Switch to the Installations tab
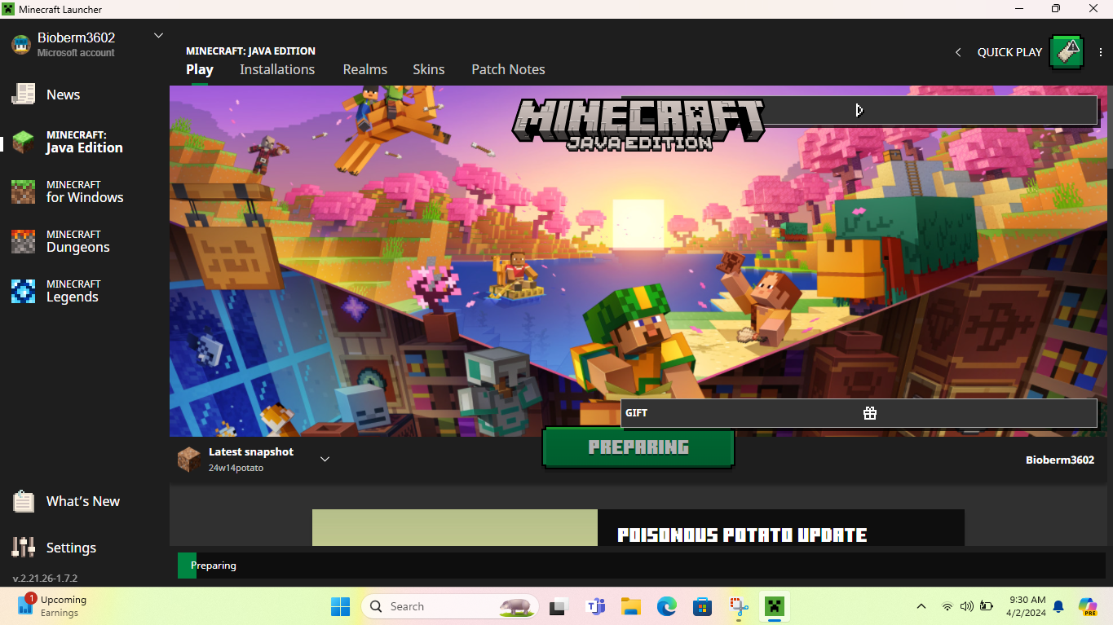The image size is (1113, 625). click(x=277, y=70)
